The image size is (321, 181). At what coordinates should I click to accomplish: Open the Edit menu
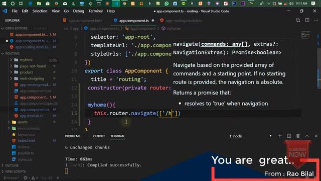pyautogui.click(x=25, y=11)
